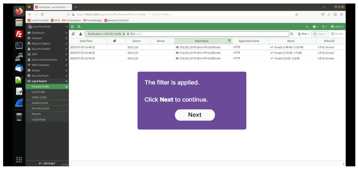Open the Firefox application menu

click(x=341, y=14)
